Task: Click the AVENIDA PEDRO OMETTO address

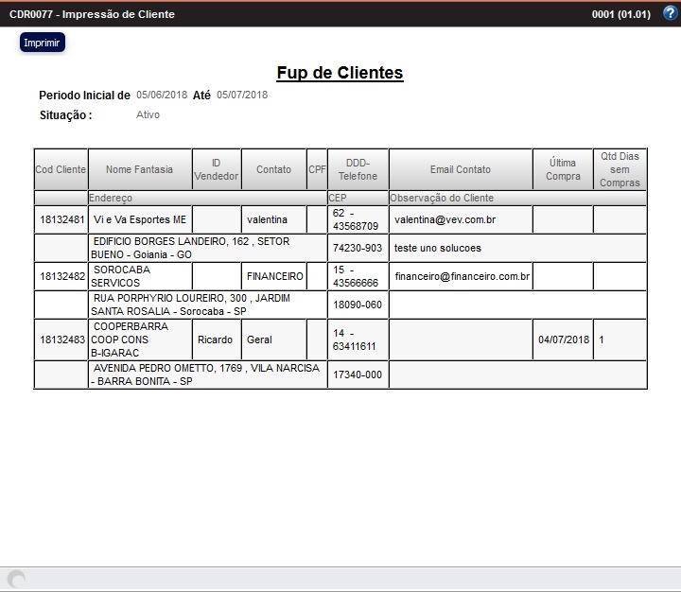Action: coord(207,374)
